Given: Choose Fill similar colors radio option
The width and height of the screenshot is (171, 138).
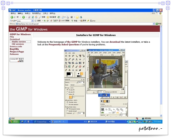Looking at the screenshot, I should click(67, 102).
